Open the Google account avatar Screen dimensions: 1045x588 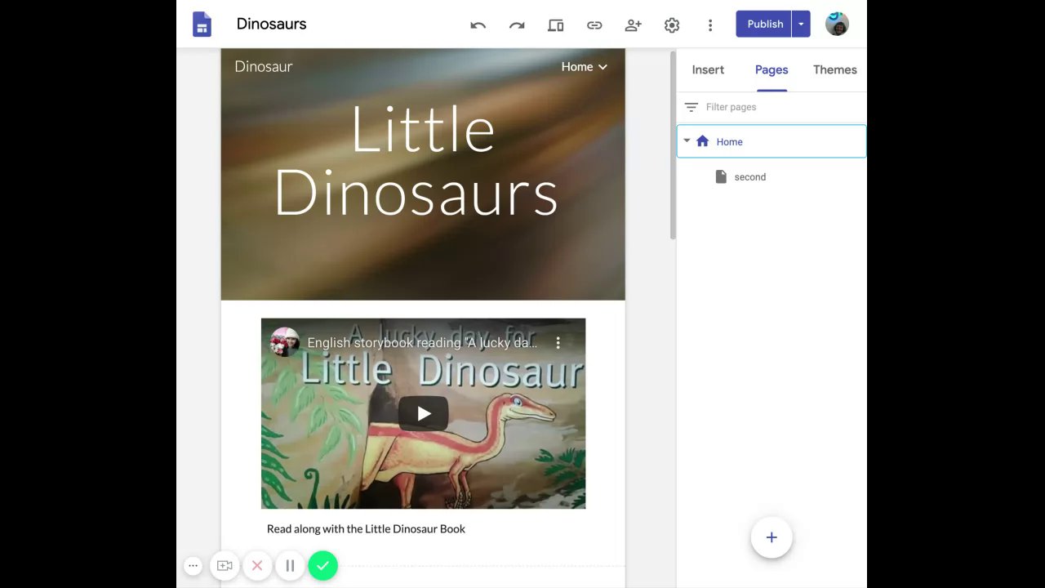tap(837, 24)
